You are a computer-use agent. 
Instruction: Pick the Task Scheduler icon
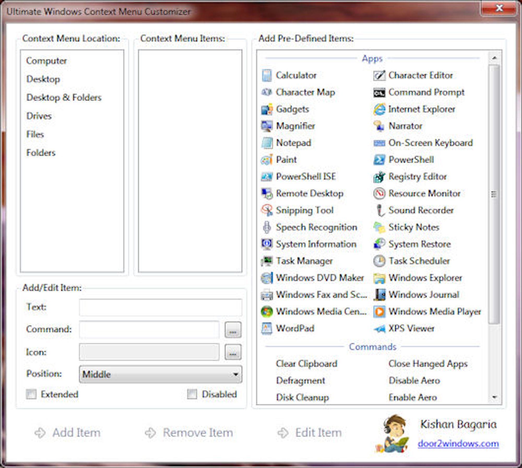[379, 261]
